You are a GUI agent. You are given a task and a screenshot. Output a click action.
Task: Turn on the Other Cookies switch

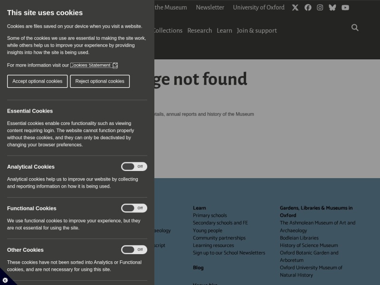(x=134, y=250)
